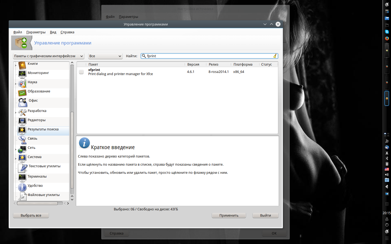Click the Результаты поиска star icon
Viewport: 391px width, 244px height.
tap(22, 130)
